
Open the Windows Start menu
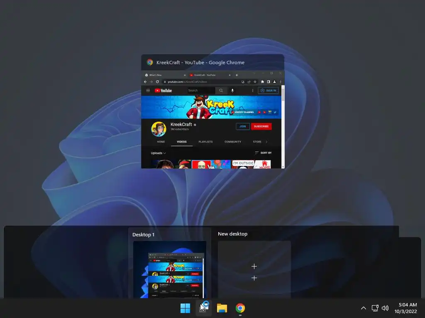186,308
